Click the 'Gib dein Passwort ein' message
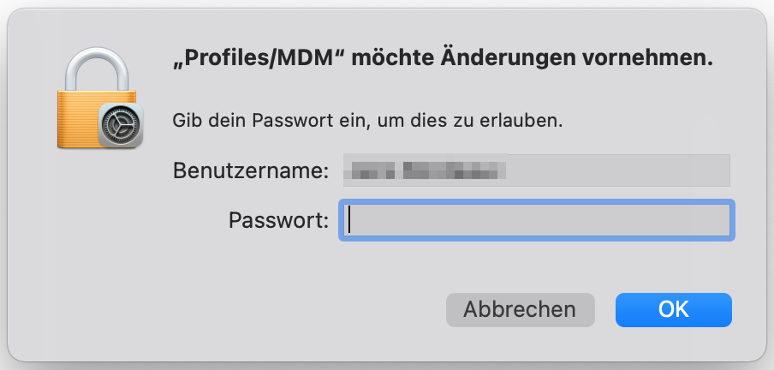774x370 pixels. pos(367,120)
